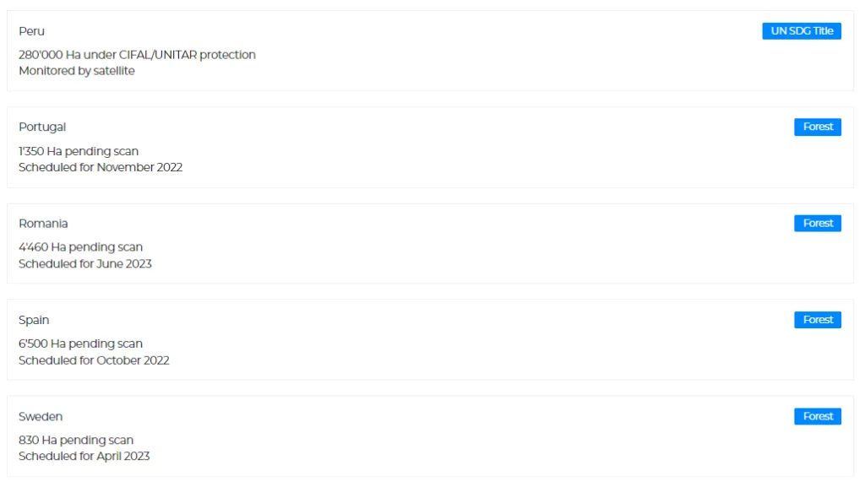The height and width of the screenshot is (487, 865).
Task: Open the Spain entry title
Action: tap(34, 320)
